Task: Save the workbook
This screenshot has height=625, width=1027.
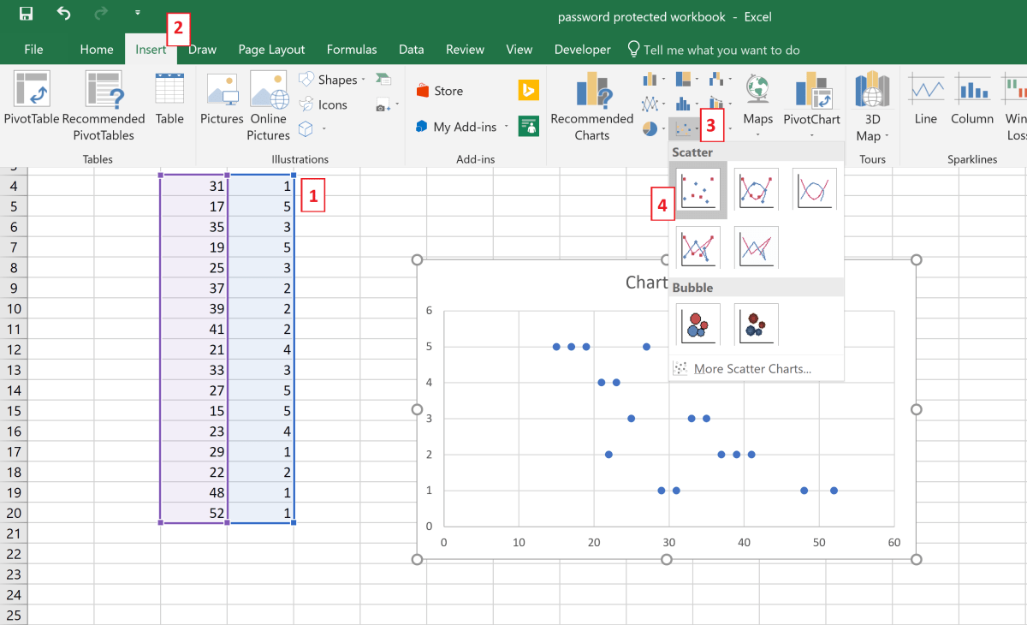Action: 26,13
